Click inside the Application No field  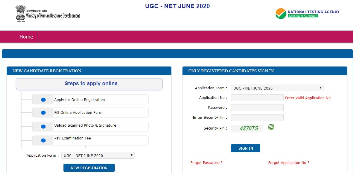tap(257, 97)
